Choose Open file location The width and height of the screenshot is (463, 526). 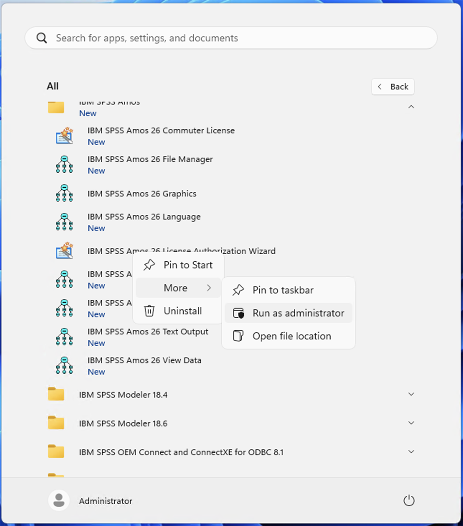click(x=292, y=336)
